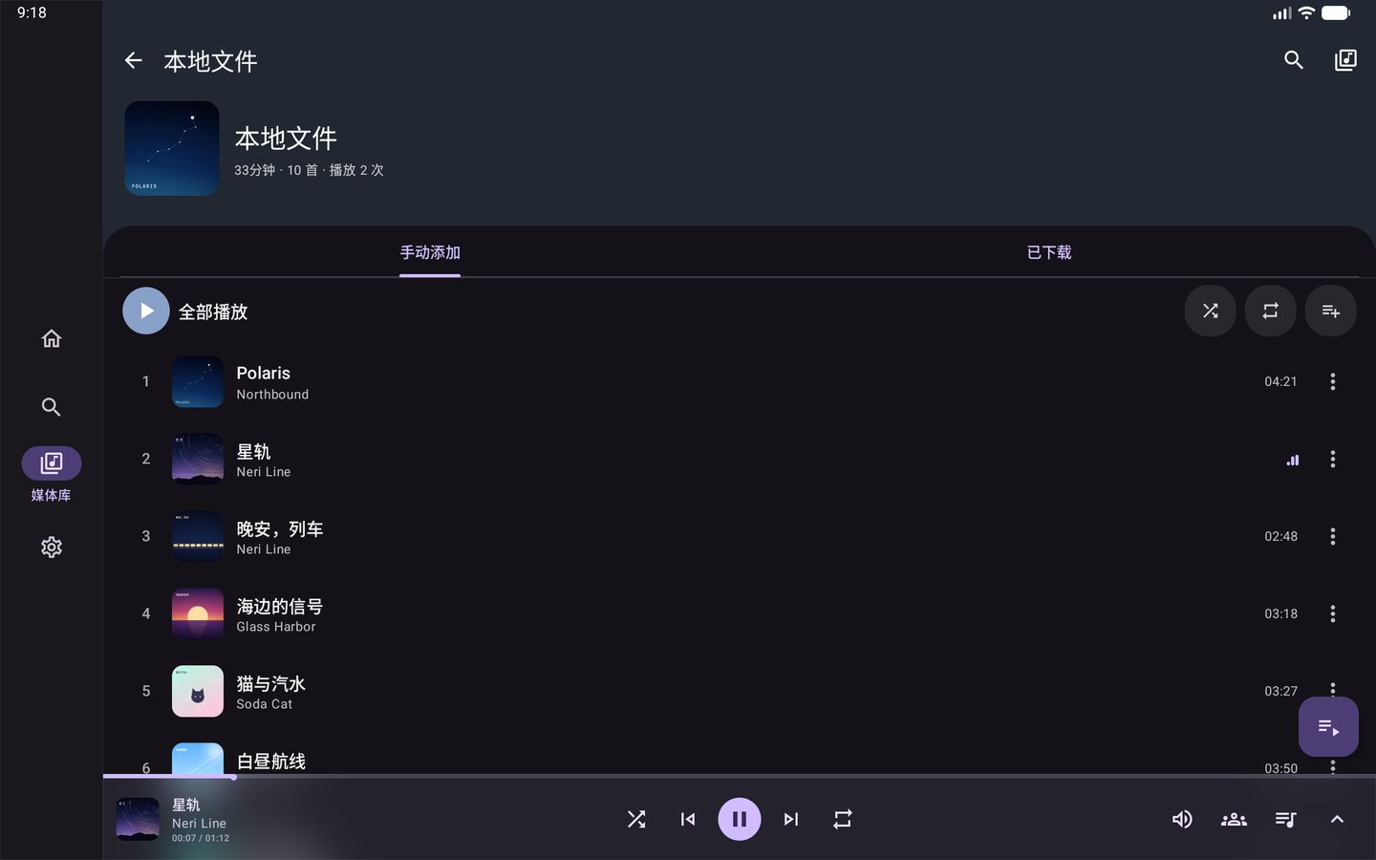
Task: Toggle repeat in the list header
Action: click(x=1271, y=311)
